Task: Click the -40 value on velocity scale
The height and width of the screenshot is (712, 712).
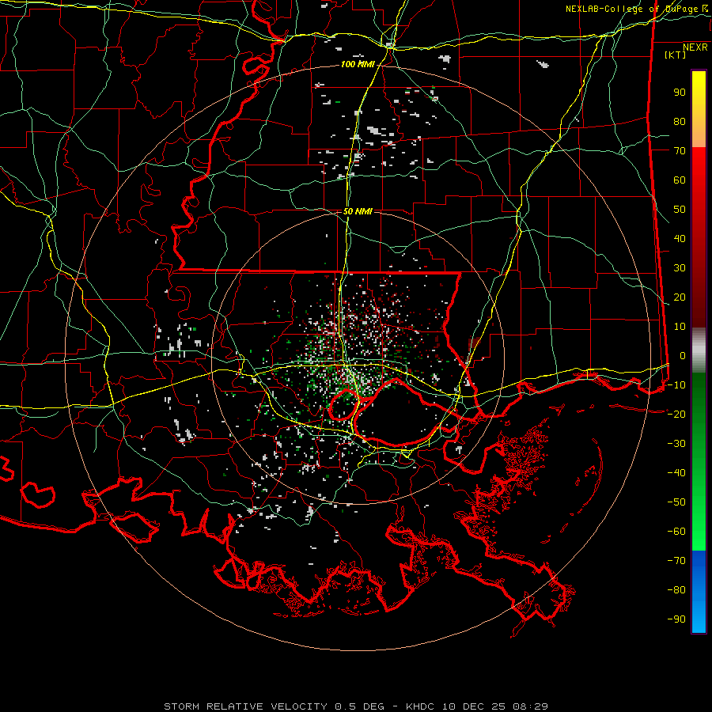Action: (676, 473)
